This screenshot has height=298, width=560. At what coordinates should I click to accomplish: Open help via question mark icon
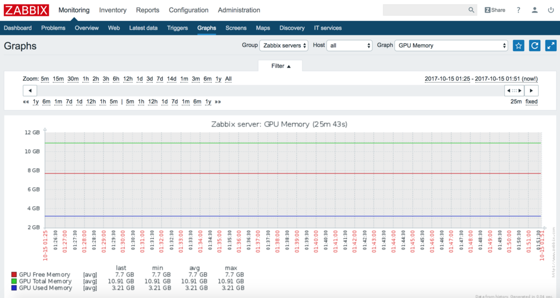(518, 10)
